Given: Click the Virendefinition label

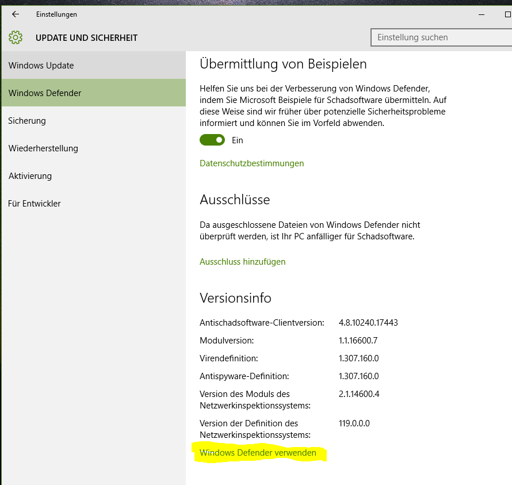Looking at the screenshot, I should click(229, 358).
